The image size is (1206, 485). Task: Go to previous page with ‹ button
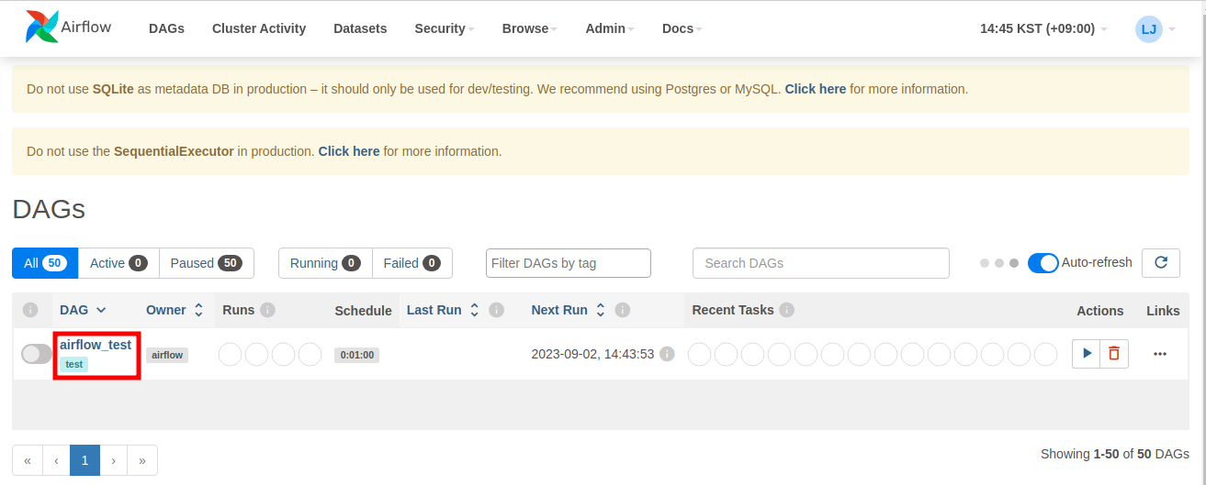coord(56,460)
